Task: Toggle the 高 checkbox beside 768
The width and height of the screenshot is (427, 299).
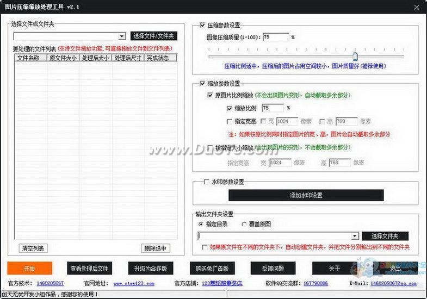Action: click(x=322, y=121)
